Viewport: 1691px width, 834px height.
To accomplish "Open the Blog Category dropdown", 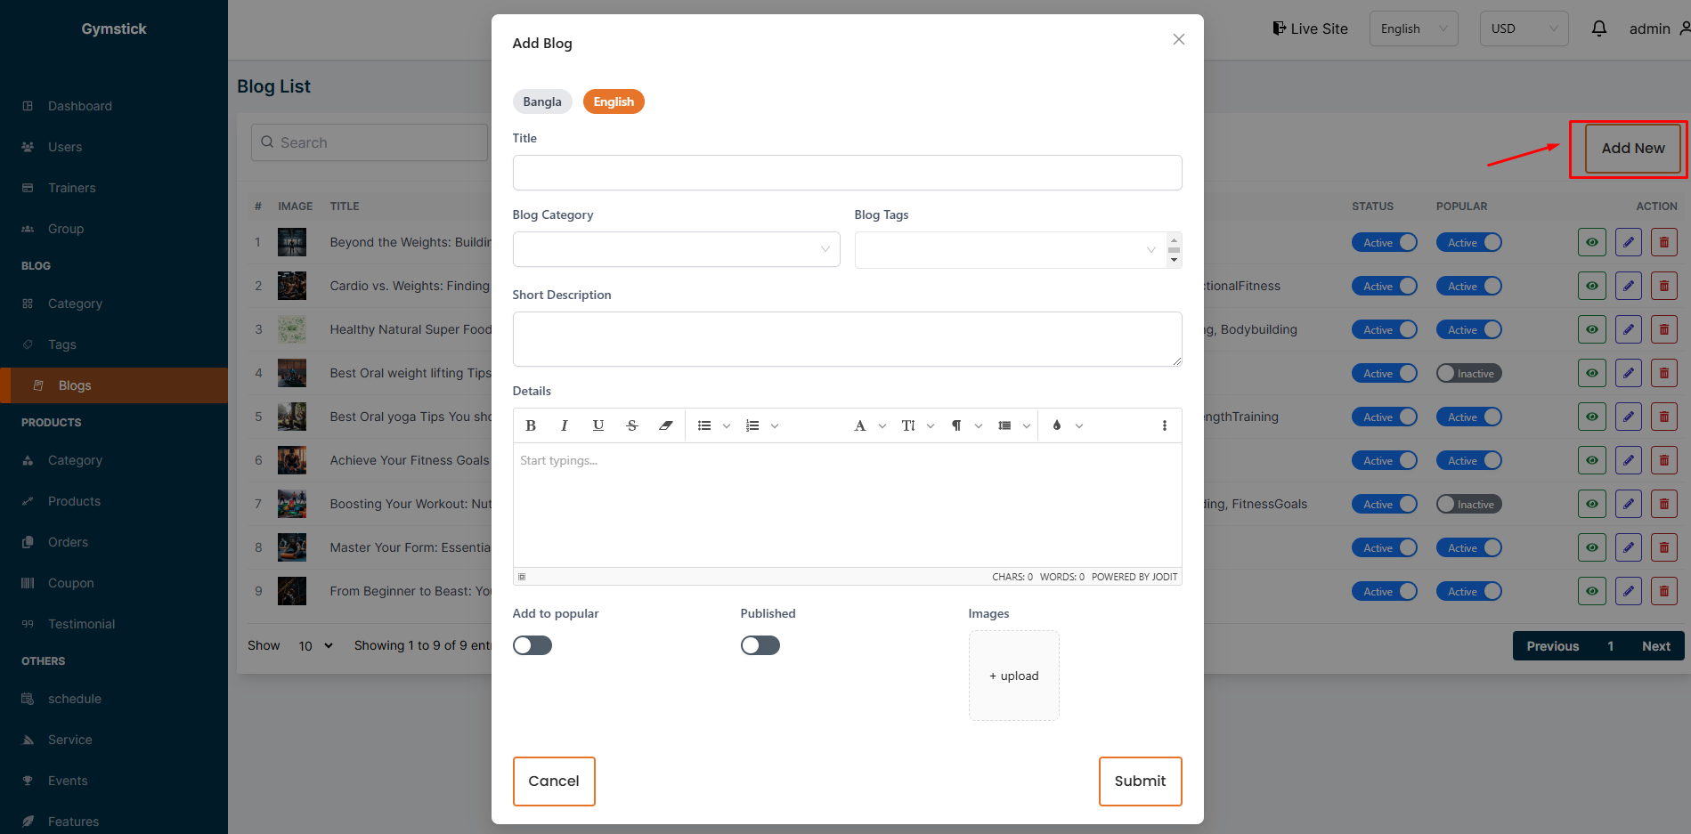I will tap(676, 249).
